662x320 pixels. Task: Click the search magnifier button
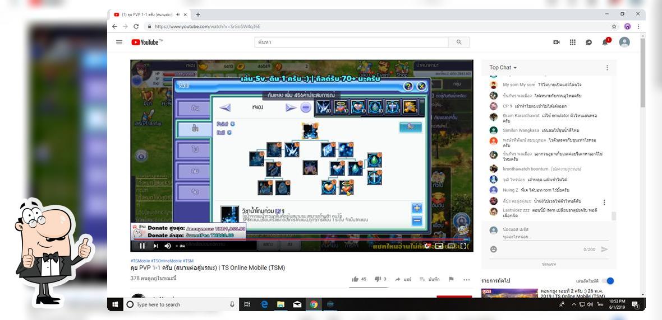[x=459, y=42]
